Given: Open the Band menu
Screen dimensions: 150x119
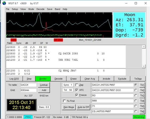Looking at the screenshot, I should (x=57, y=9).
